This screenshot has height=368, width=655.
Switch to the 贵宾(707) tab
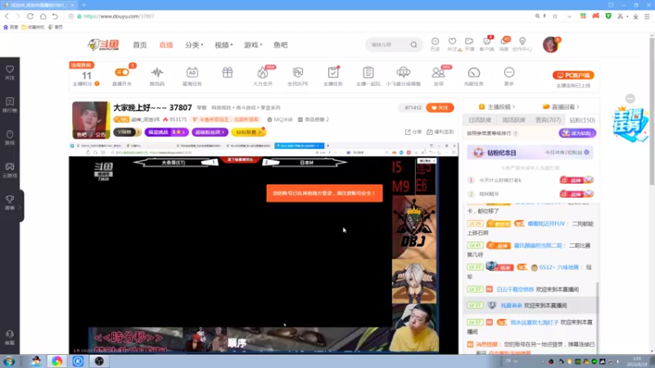pos(548,119)
